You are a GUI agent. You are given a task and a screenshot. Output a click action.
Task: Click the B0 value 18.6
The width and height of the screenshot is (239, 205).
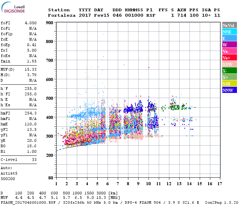click(x=32, y=146)
